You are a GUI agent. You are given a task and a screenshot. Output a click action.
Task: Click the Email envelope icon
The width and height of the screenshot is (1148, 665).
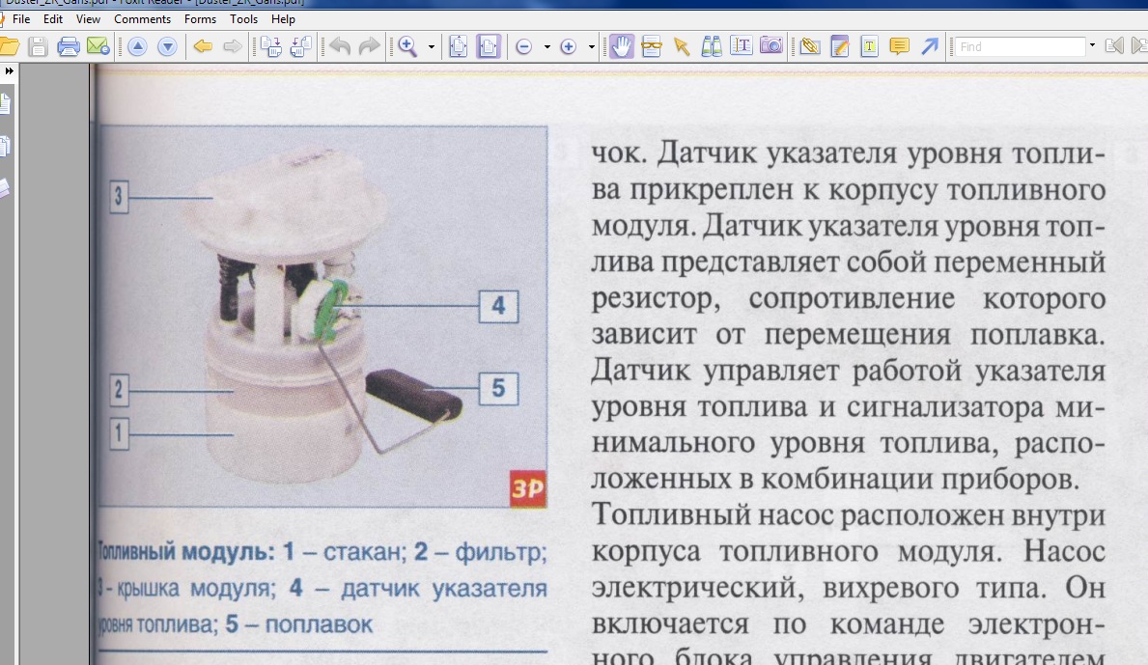(x=98, y=47)
